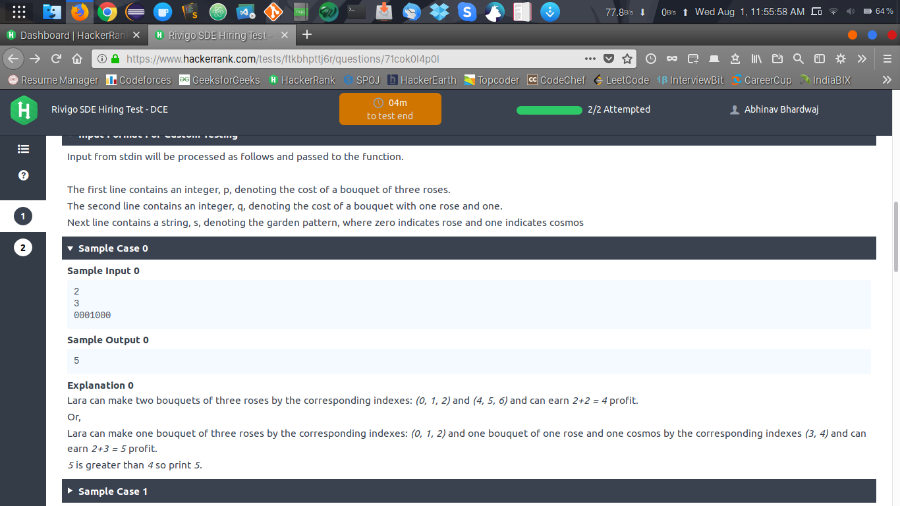Open browsing history clock icon
The width and height of the screenshot is (900, 506).
click(x=651, y=59)
